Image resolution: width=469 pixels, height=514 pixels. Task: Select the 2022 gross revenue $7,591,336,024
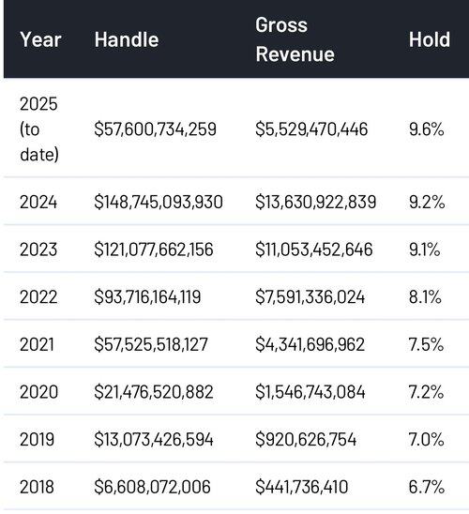310,296
